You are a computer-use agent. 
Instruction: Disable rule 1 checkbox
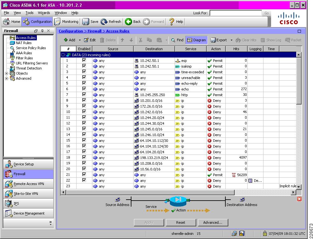(x=84, y=60)
